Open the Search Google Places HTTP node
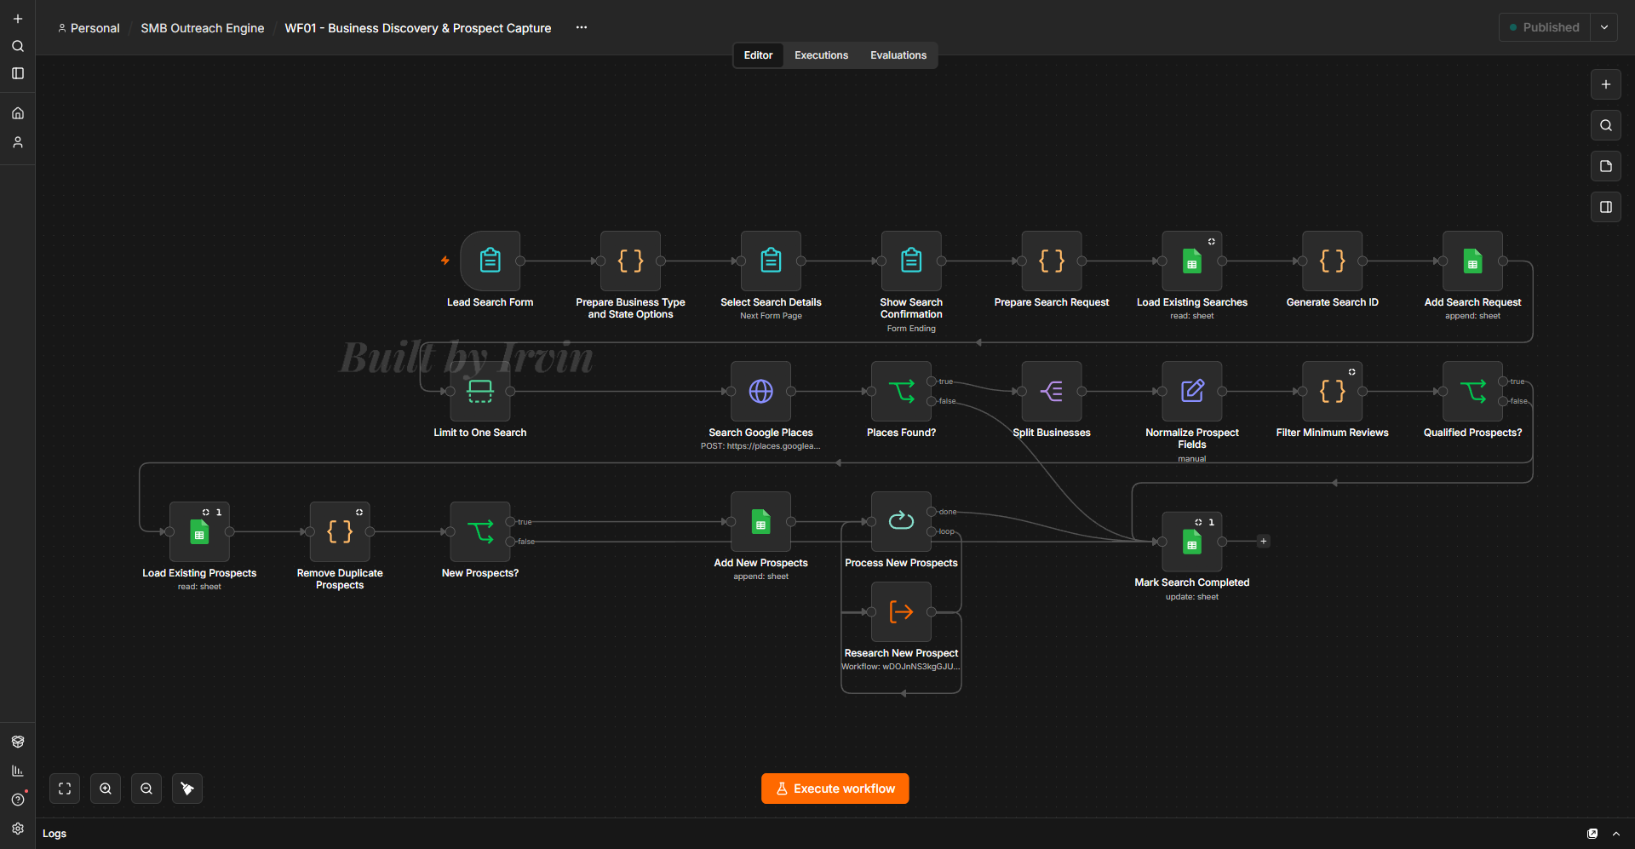Screen dimensions: 1635x849 point(760,391)
